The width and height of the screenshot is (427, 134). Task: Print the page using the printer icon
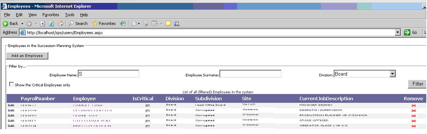coord(146,24)
